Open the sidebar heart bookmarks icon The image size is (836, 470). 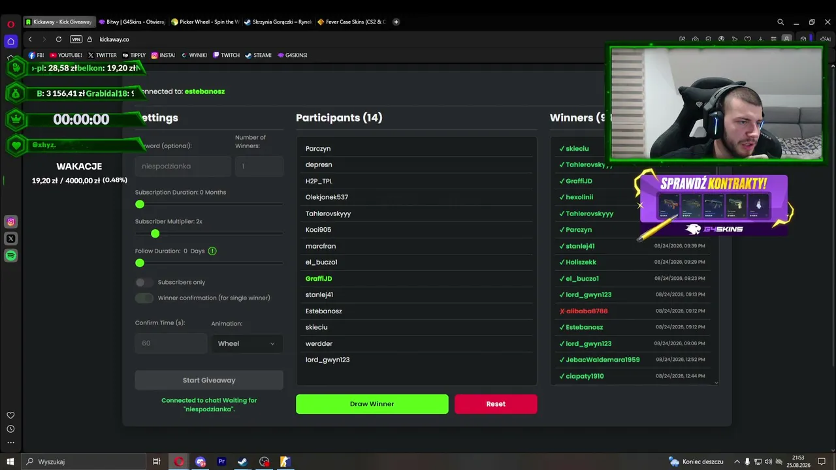(10, 415)
